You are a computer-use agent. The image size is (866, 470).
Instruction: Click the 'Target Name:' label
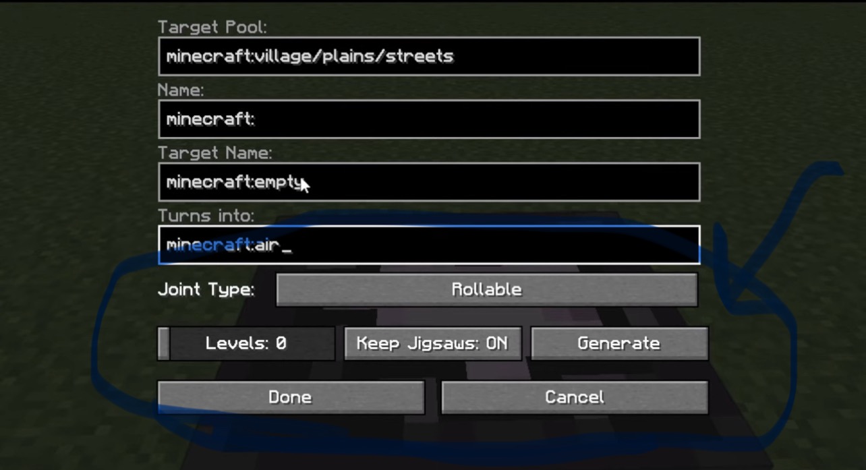pos(214,153)
